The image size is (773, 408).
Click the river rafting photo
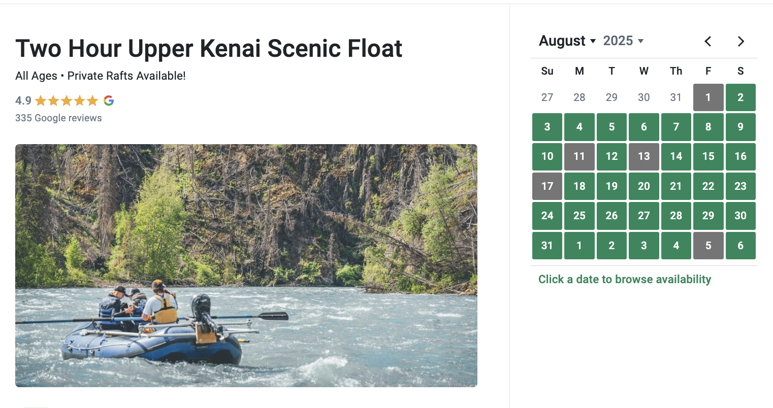pyautogui.click(x=246, y=265)
